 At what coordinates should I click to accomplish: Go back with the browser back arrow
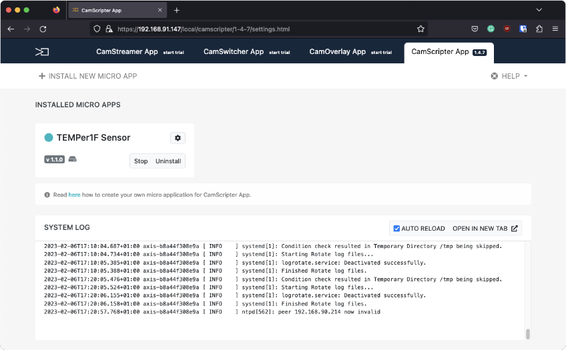point(11,29)
